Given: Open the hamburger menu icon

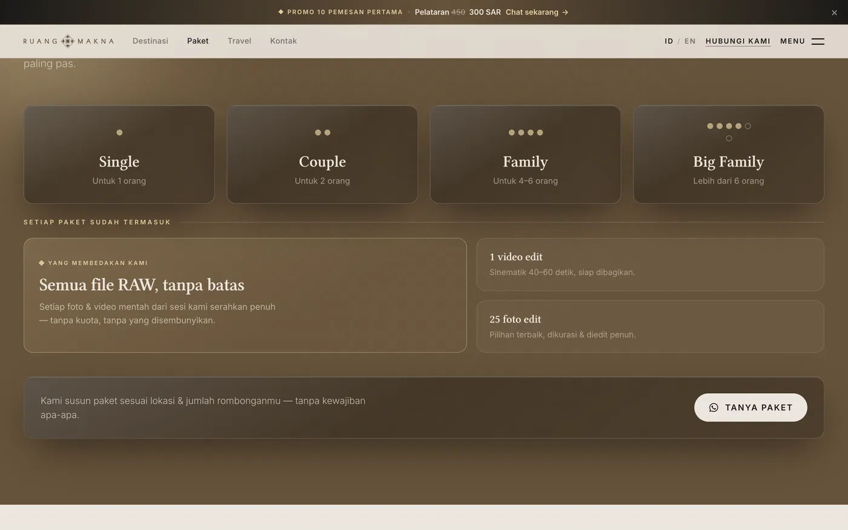Looking at the screenshot, I should pyautogui.click(x=818, y=41).
